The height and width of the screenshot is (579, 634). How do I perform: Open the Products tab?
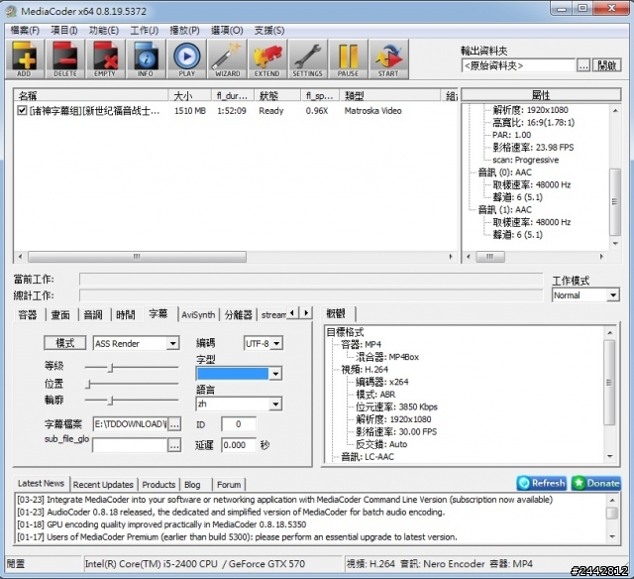click(158, 485)
